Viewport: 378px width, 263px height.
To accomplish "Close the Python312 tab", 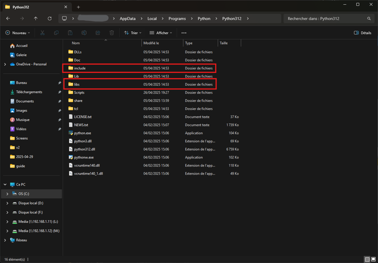I will 66,7.
